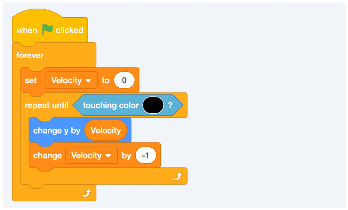This screenshot has height=210, width=348.
Task: Click the word 'set' on the set Velocity block
Action: pos(31,80)
